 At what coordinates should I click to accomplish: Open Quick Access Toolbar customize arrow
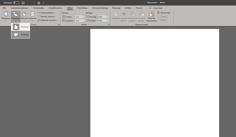pos(43,3)
